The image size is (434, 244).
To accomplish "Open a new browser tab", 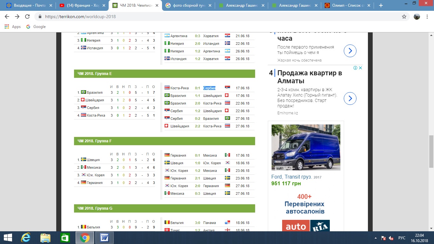I will pos(381,5).
